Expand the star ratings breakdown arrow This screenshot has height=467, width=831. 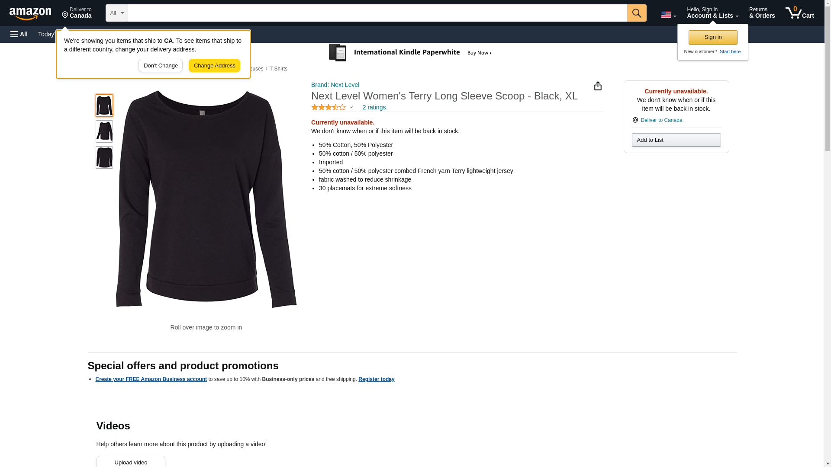coord(351,107)
